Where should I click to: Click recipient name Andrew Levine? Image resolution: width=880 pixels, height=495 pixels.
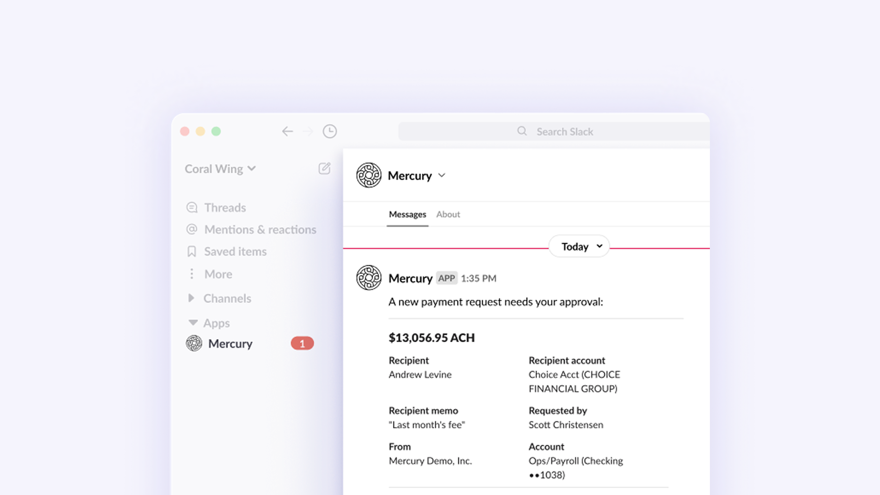420,375
